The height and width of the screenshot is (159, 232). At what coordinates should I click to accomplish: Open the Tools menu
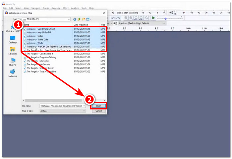pos(84,8)
